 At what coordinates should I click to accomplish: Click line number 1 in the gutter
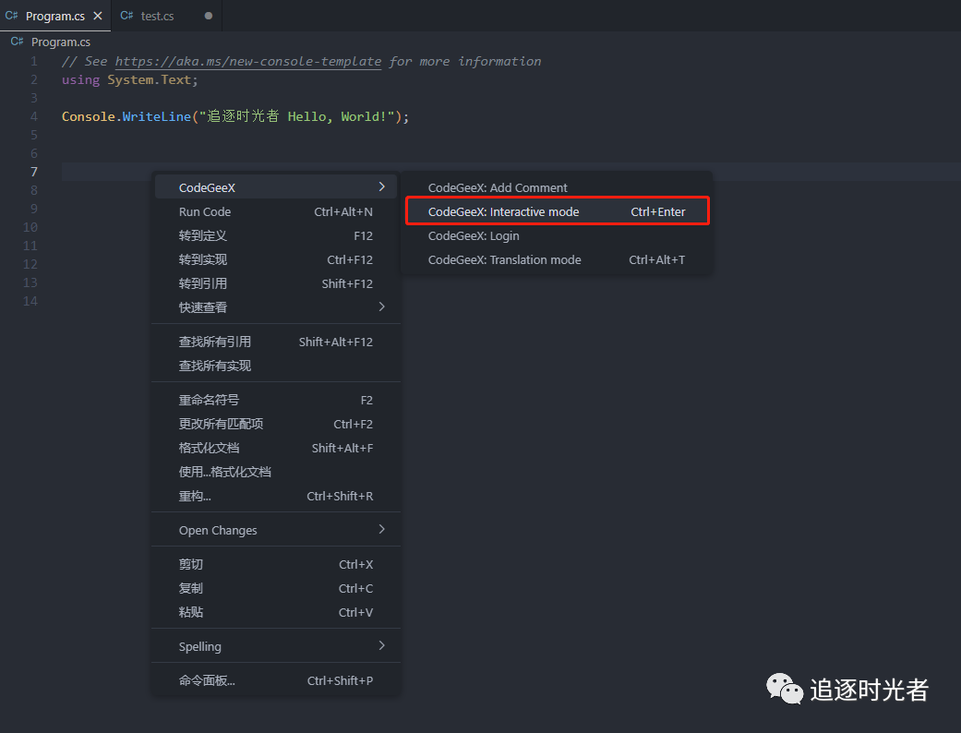coord(34,61)
